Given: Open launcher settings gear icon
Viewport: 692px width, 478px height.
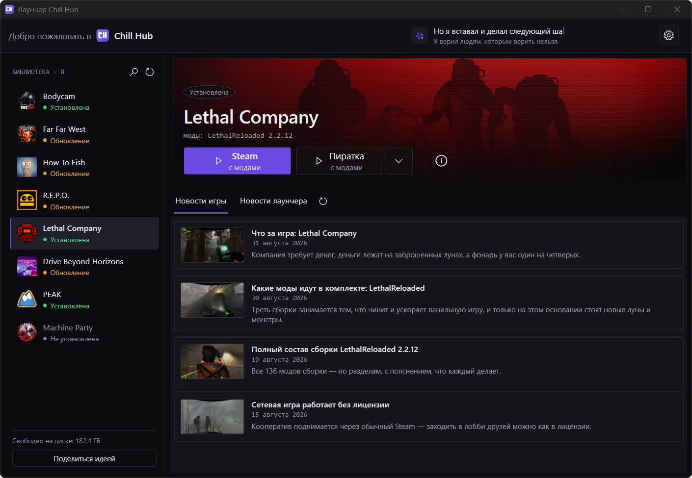Looking at the screenshot, I should [668, 35].
